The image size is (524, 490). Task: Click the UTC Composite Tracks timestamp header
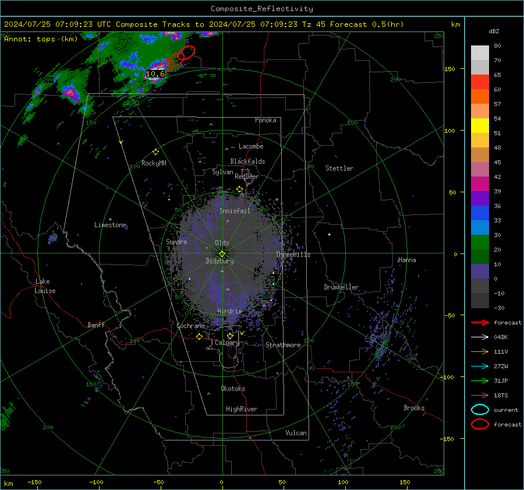204,24
